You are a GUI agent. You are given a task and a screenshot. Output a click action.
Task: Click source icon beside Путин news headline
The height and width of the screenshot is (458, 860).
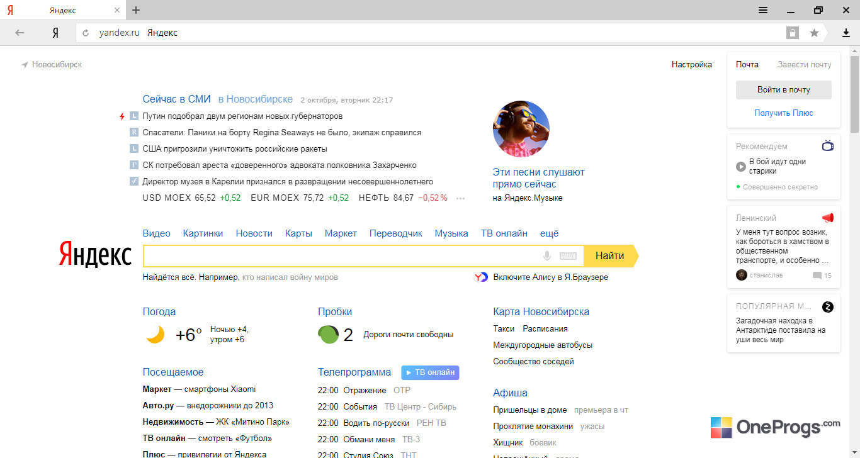(x=134, y=116)
